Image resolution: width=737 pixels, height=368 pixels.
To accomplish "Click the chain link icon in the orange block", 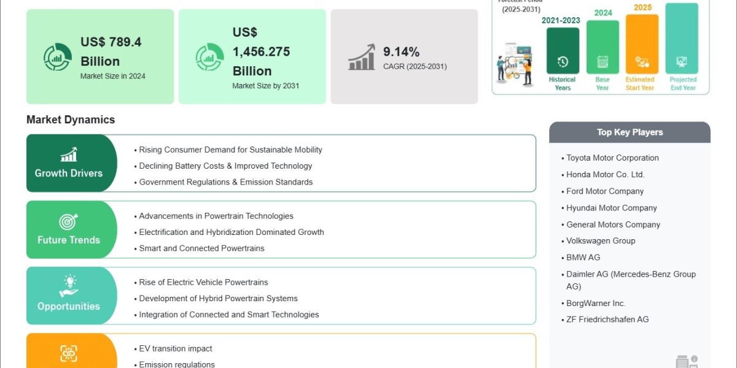I will pyautogui.click(x=69, y=353).
